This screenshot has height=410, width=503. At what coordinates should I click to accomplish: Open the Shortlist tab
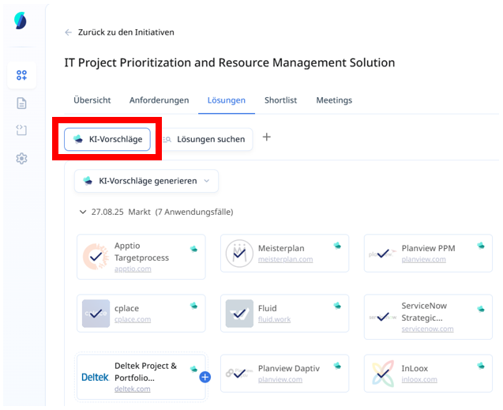[280, 100]
